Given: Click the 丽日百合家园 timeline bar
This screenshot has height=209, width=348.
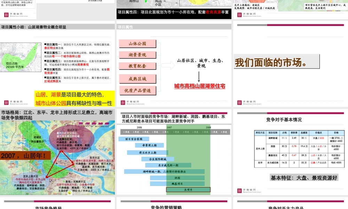Looking at the screenshot, I should [134, 139].
